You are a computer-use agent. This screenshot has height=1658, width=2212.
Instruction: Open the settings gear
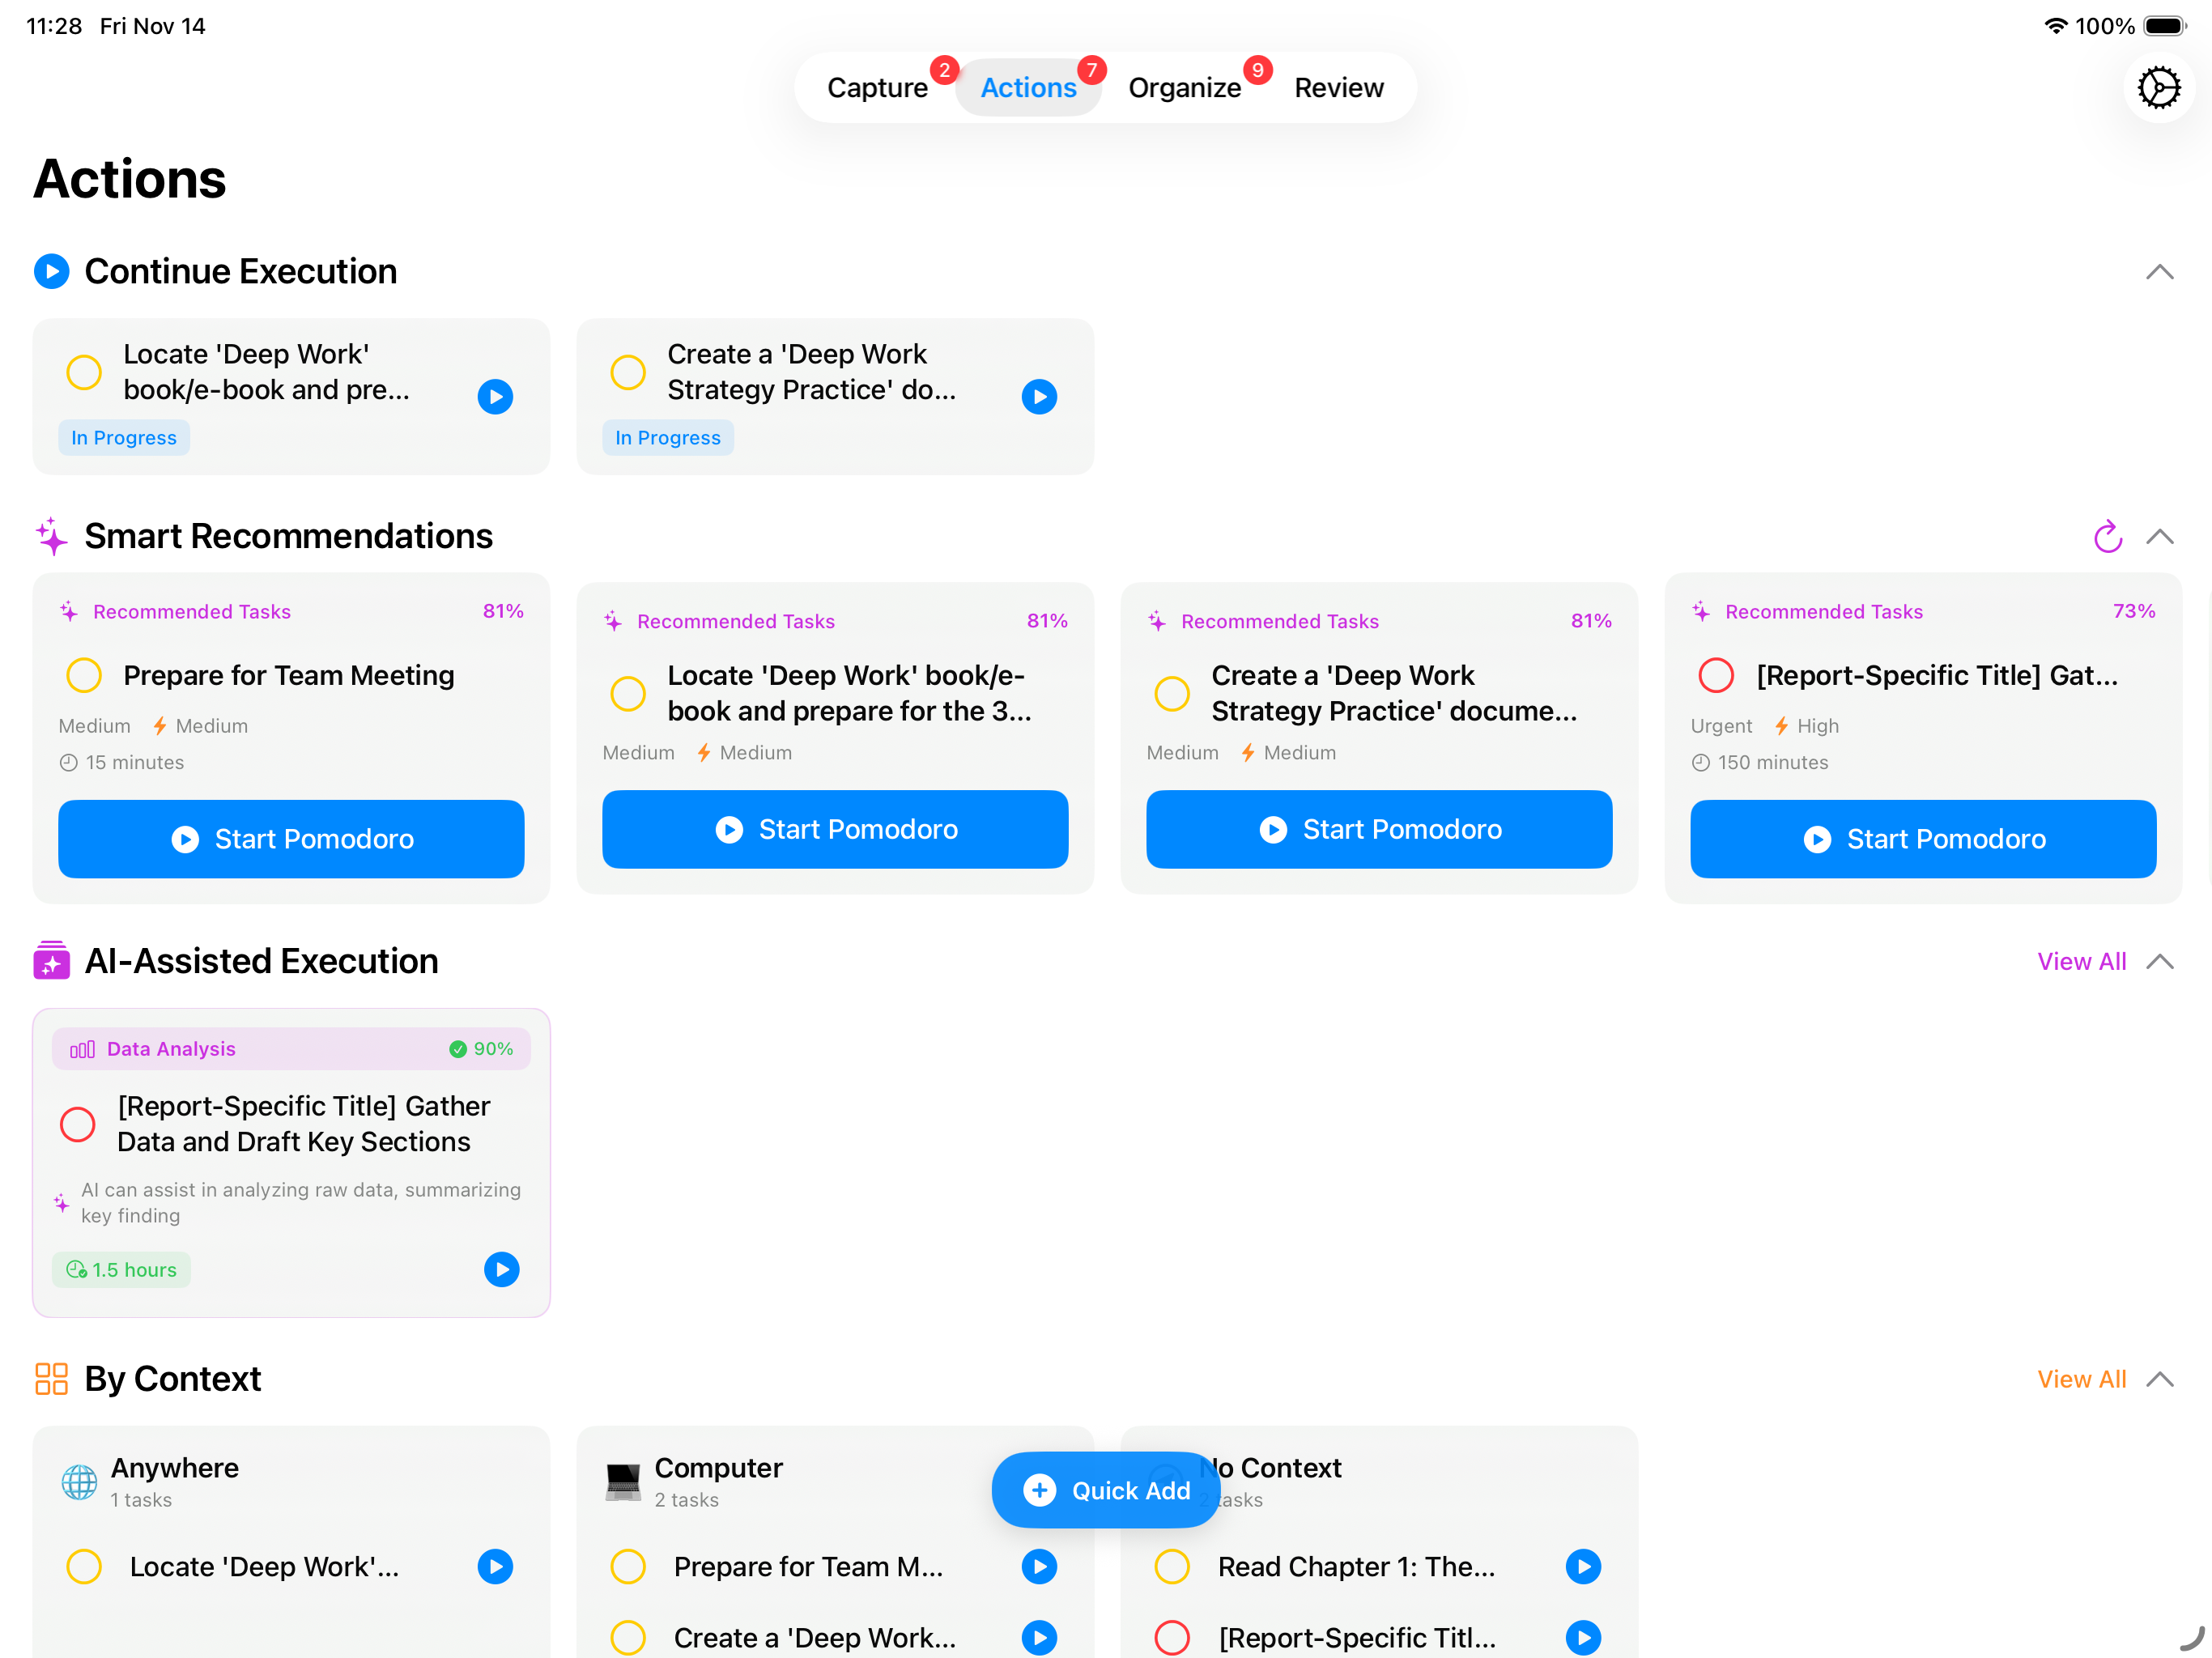coord(2158,87)
